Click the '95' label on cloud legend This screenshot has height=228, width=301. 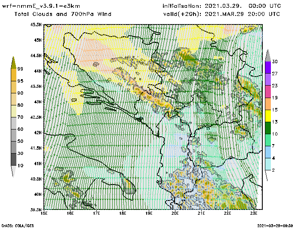click(20, 81)
